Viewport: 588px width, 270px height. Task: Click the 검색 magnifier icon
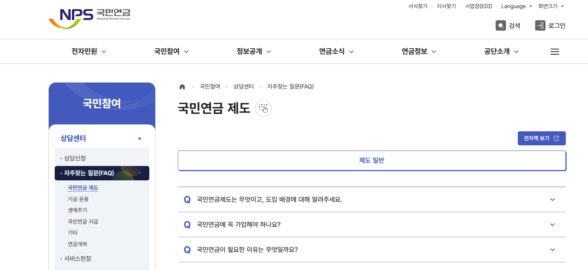(501, 25)
